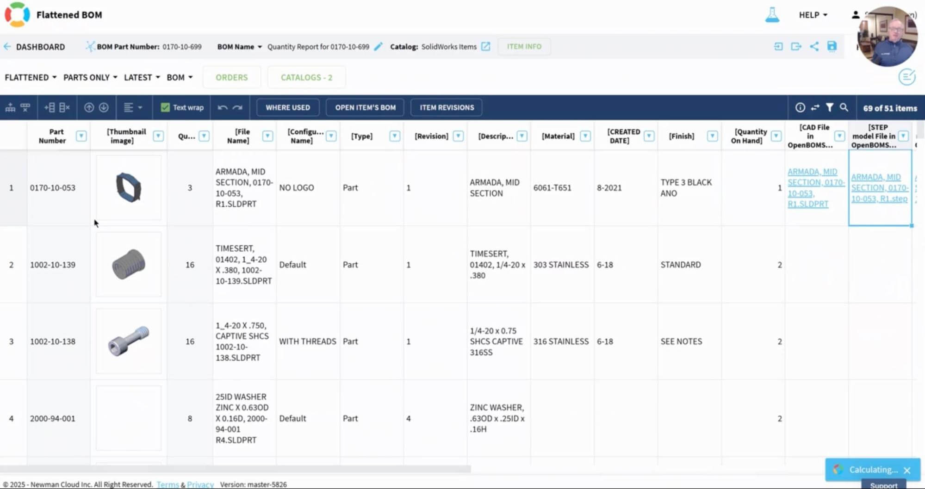Viewport: 925px width, 489px height.
Task: Switch to the ORDERS tab
Action: coord(232,77)
